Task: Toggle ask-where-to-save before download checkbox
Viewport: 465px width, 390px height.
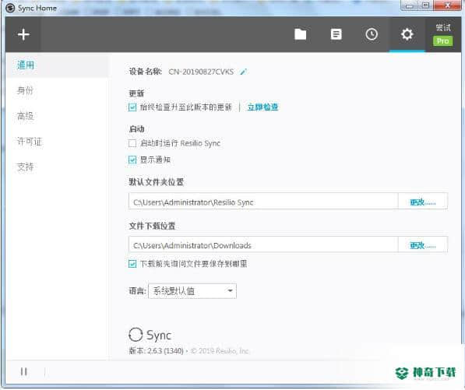Action: (132, 264)
